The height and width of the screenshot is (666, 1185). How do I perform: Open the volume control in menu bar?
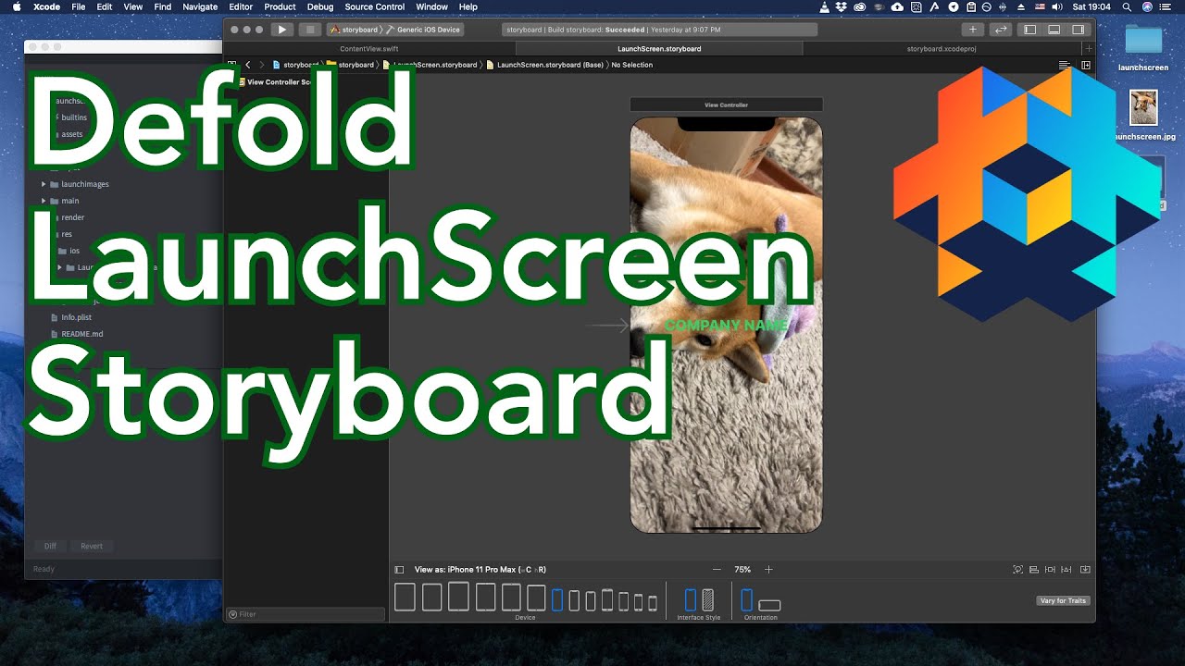pyautogui.click(x=1057, y=6)
